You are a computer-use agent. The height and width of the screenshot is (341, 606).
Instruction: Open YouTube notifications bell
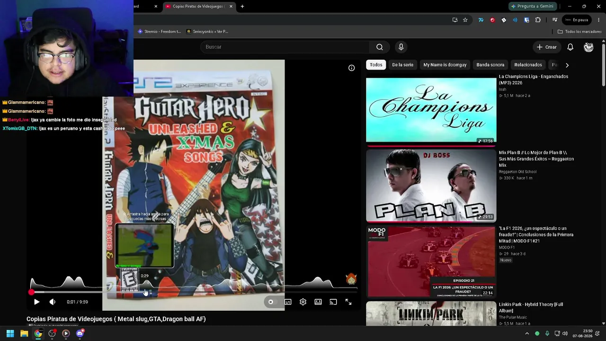pyautogui.click(x=570, y=47)
